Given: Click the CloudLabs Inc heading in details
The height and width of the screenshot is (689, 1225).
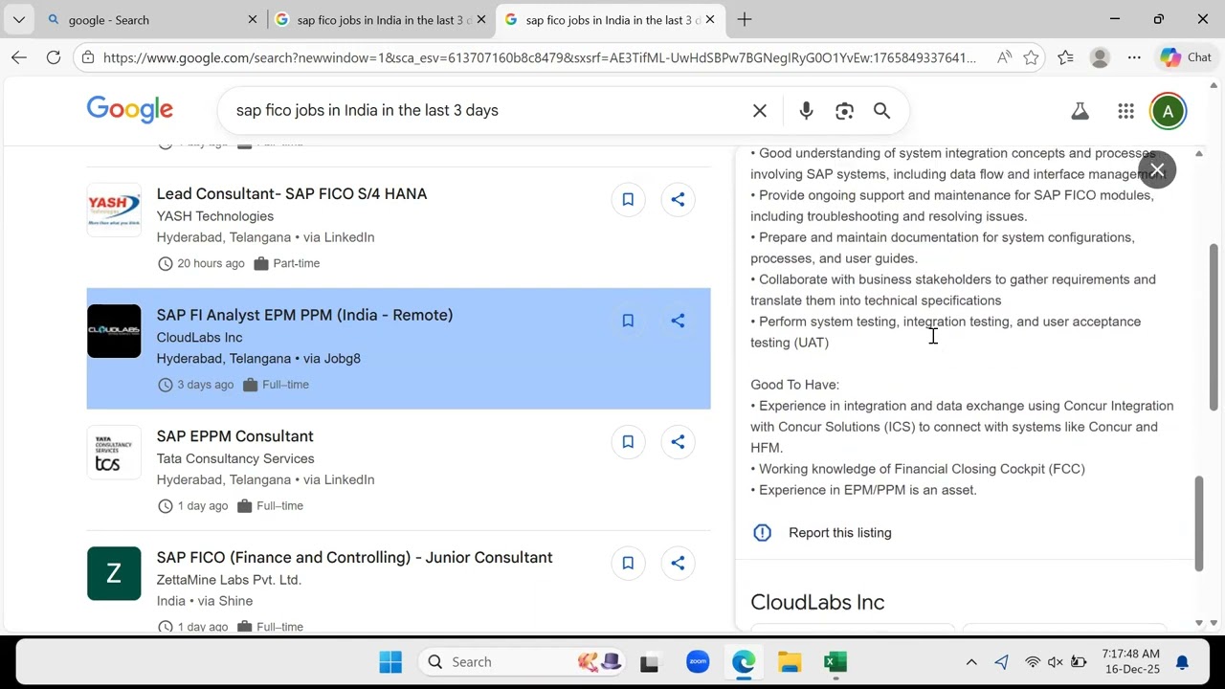Looking at the screenshot, I should 817,602.
